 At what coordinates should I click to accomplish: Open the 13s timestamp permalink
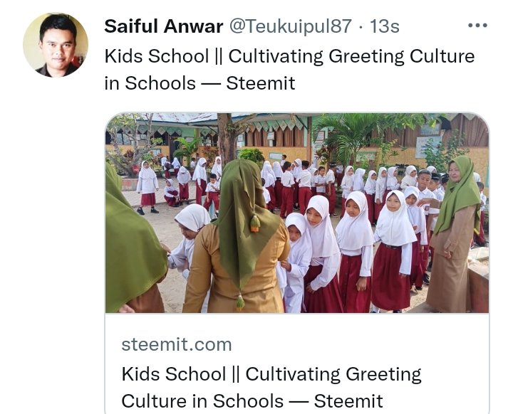385,26
